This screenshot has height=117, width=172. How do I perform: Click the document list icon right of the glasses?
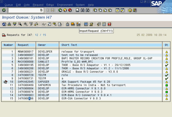(49, 24)
